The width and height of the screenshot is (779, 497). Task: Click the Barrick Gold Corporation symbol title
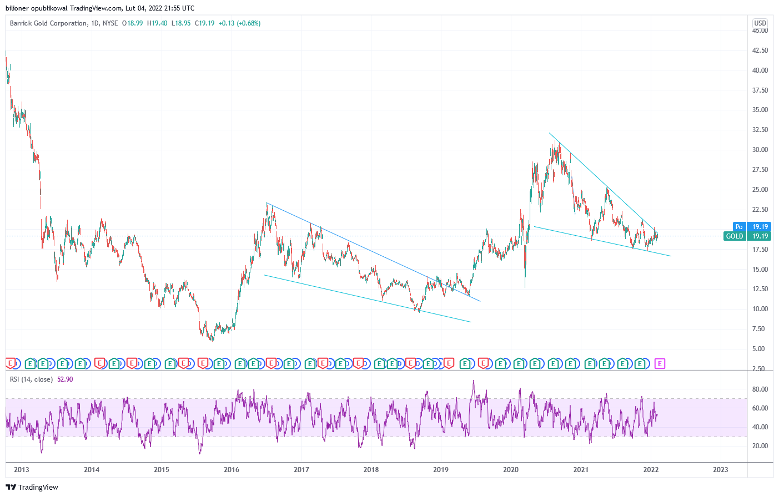tap(48, 23)
